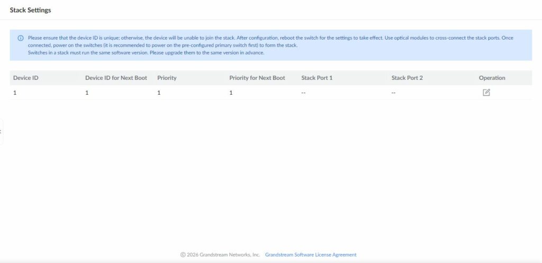542x263 pixels.
Task: Click the 2026 Grandstream Networks copyright text
Action: 220,255
